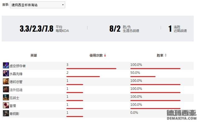This screenshot has width=199, height=122.
Task: Select the 使用次数 column header text
Action: pos(96,55)
